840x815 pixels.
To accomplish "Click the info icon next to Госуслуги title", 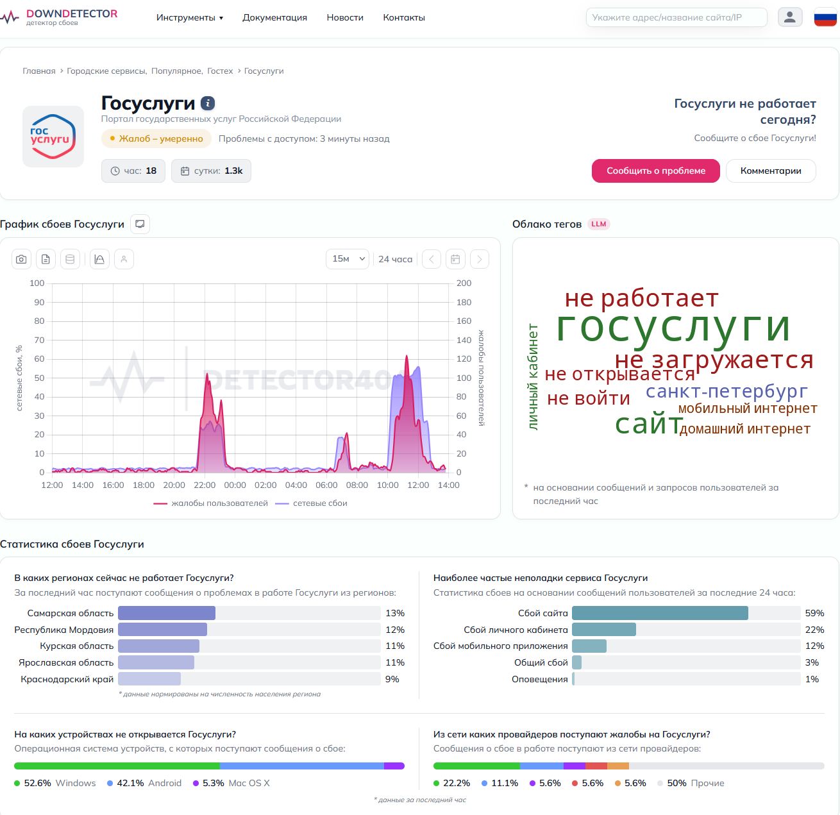I will [x=207, y=103].
